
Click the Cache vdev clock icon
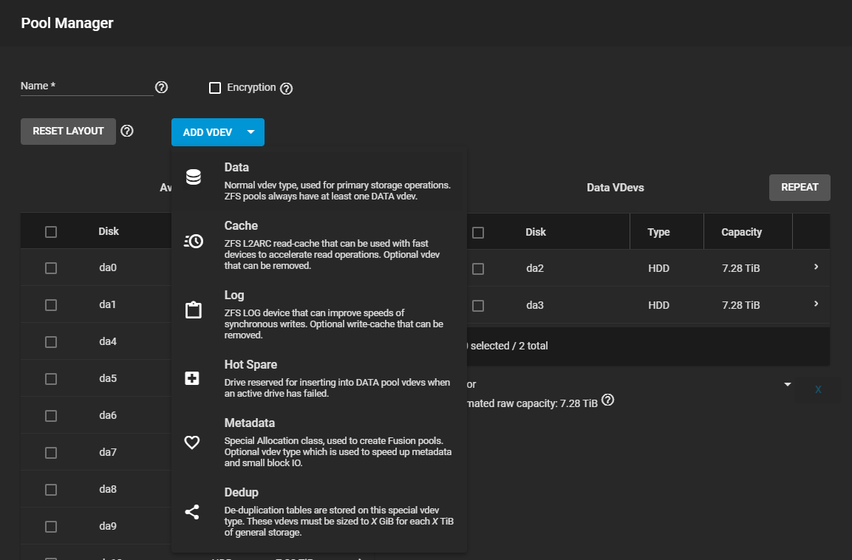(x=193, y=241)
